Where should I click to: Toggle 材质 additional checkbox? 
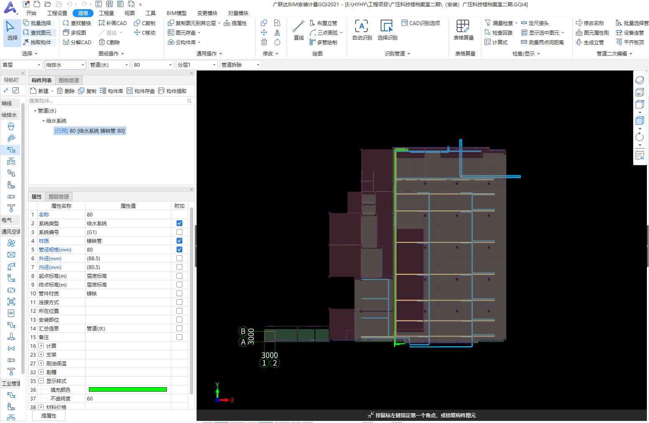pyautogui.click(x=179, y=241)
